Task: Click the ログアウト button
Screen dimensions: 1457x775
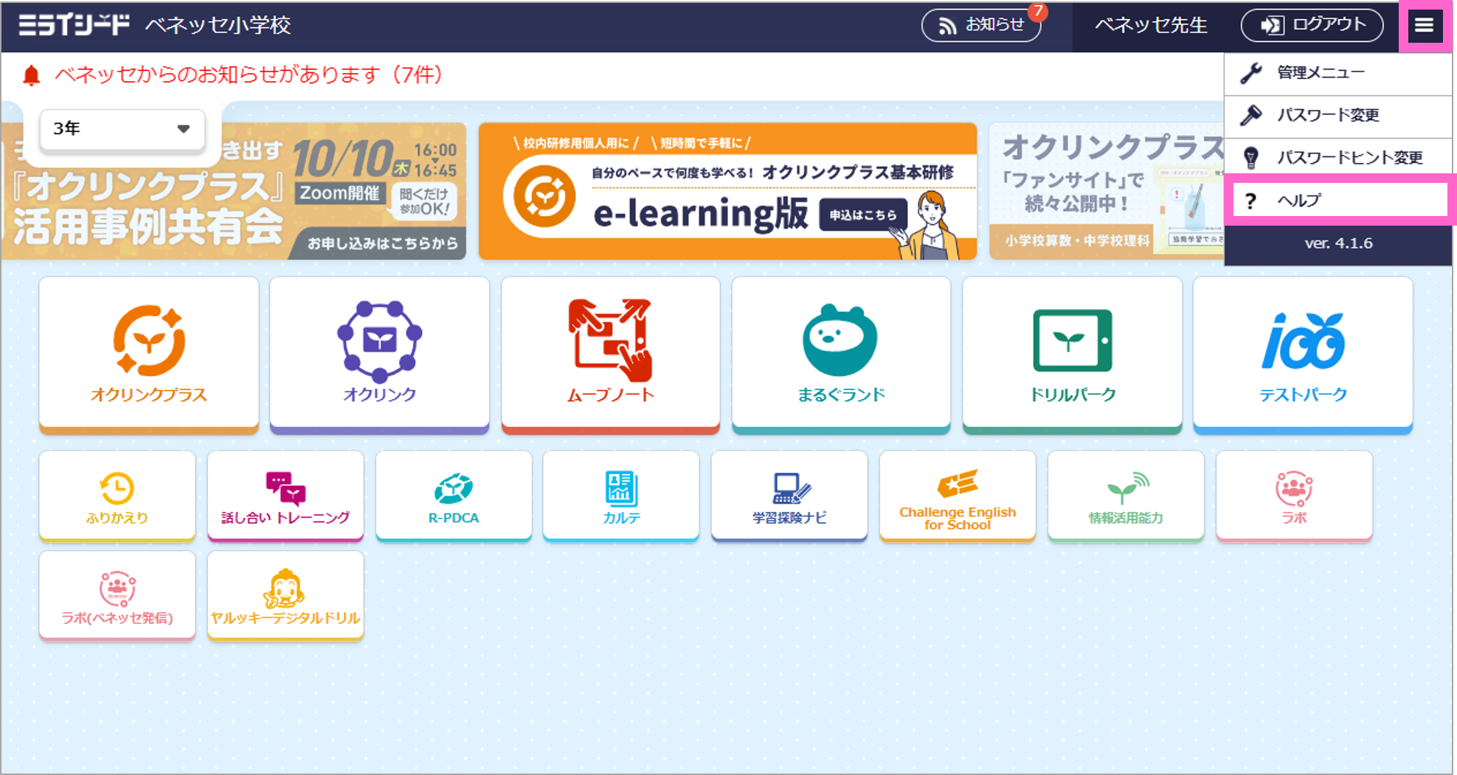Action: click(1312, 25)
